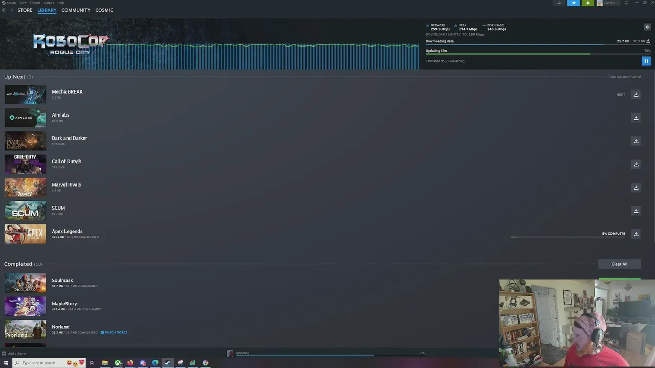Click Call of Duty thumbnail
Viewport: 655px width, 368px height.
25,164
